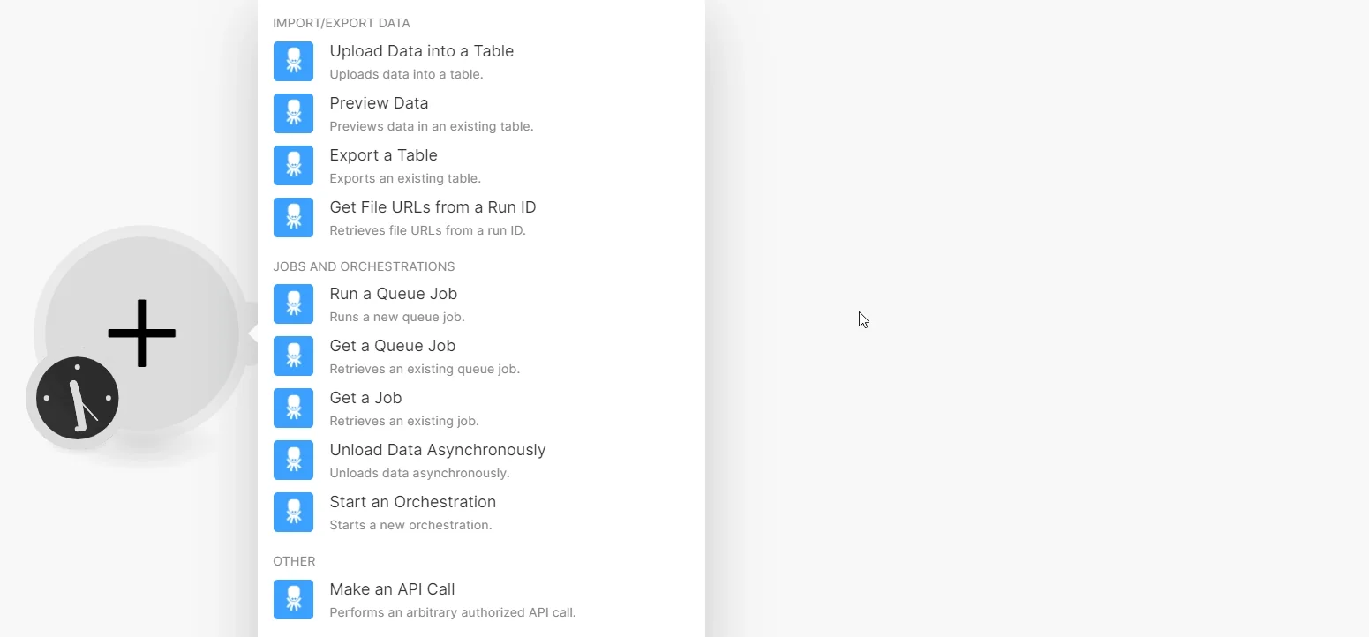Pick Get File URLs from a Run ID
Image resolution: width=1369 pixels, height=637 pixels.
click(481, 218)
